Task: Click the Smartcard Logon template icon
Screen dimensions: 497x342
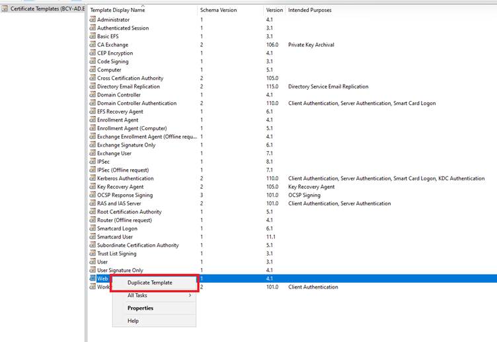Action: click(x=93, y=228)
